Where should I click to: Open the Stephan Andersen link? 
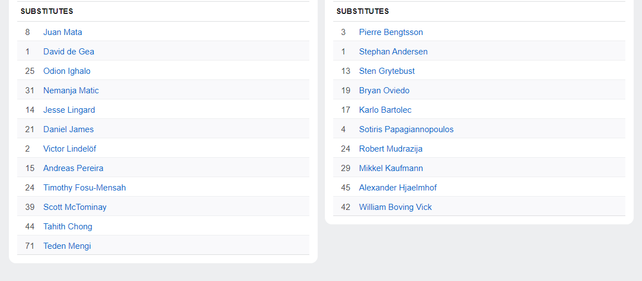[x=393, y=52]
